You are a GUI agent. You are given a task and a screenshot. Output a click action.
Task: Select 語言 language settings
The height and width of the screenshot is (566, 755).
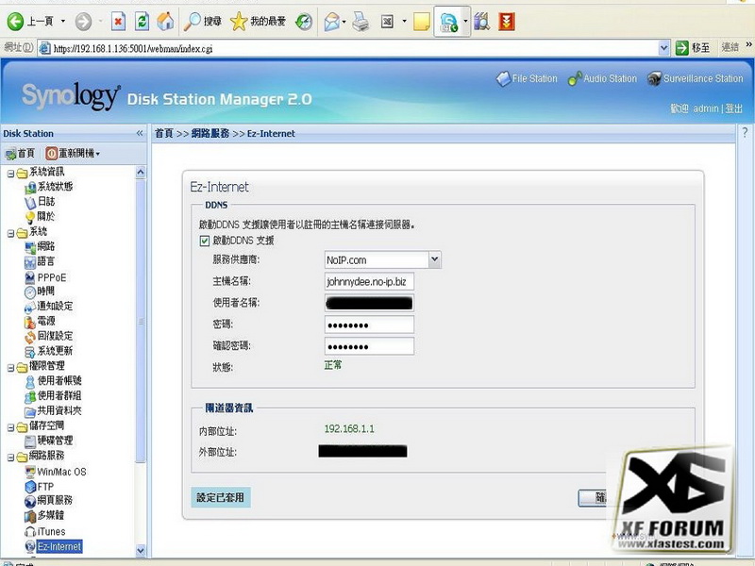(x=40, y=261)
